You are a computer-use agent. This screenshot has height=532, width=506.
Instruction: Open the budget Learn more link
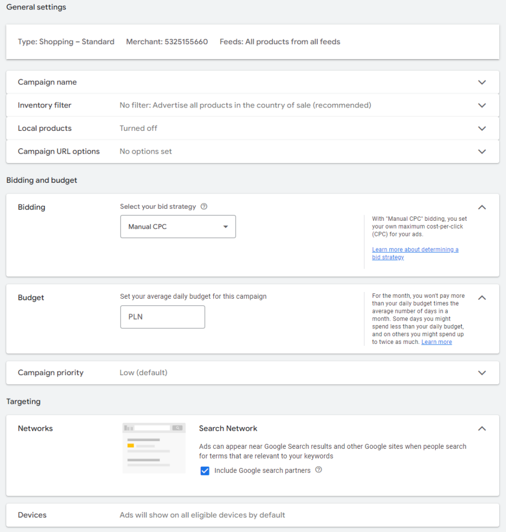click(x=437, y=342)
